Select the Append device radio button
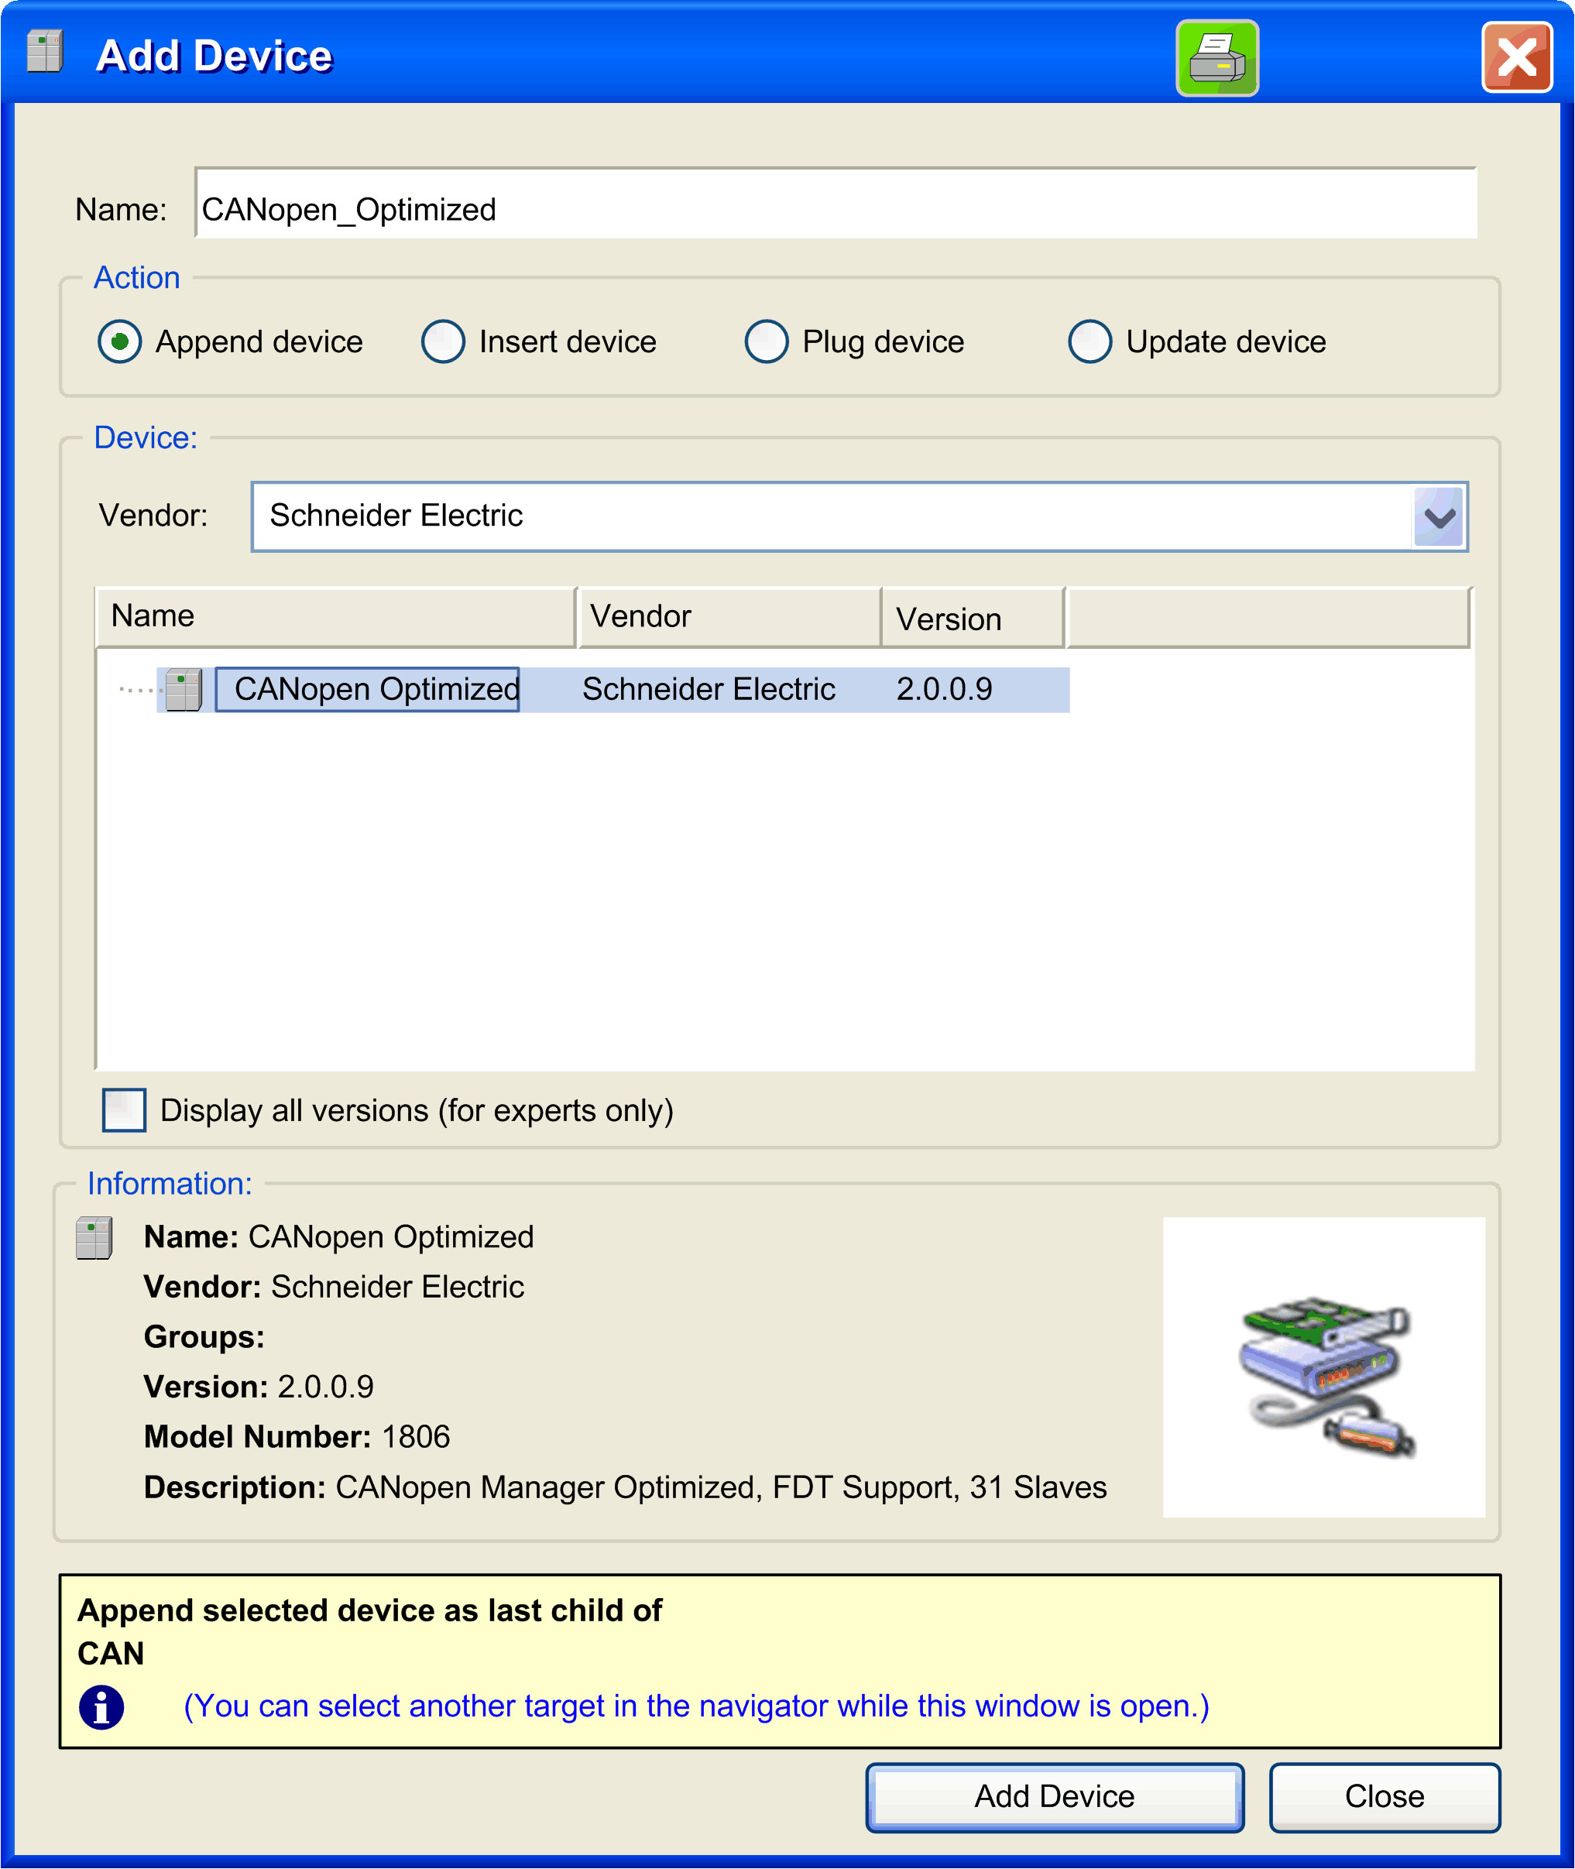The height and width of the screenshot is (1869, 1575). click(x=120, y=342)
